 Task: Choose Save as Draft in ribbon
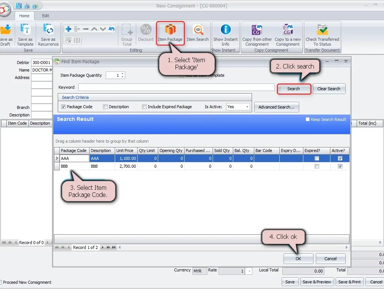click(x=6, y=35)
